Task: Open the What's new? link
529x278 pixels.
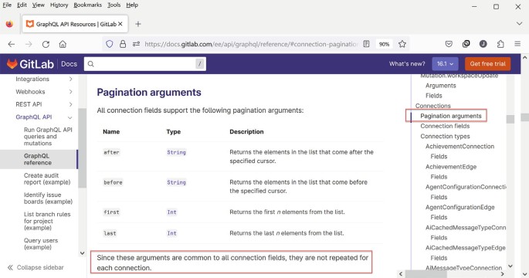Action: click(x=407, y=64)
